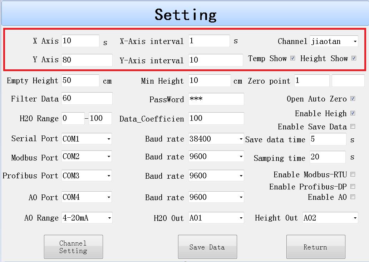Click the X Axis input field
369x262 pixels.
coord(80,41)
